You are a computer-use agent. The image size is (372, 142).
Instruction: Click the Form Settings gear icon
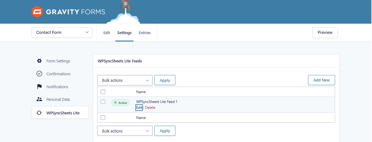[x=39, y=61]
